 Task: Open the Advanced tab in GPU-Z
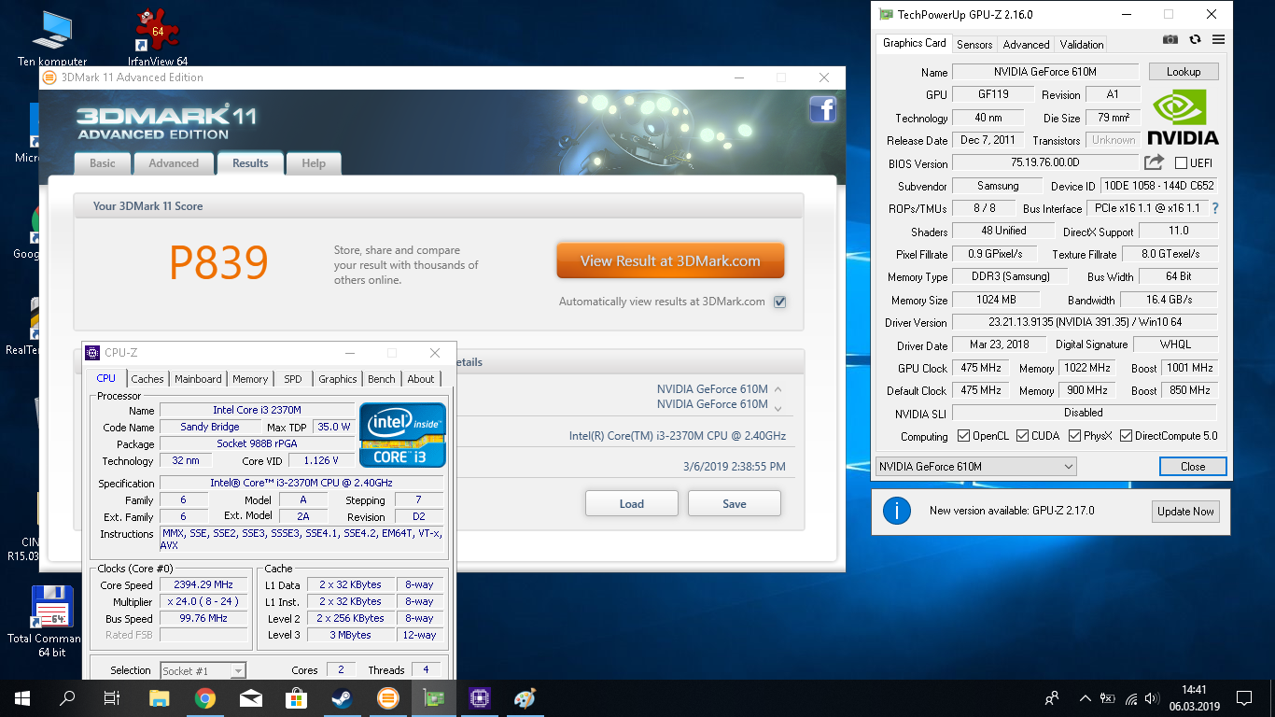pos(1026,44)
